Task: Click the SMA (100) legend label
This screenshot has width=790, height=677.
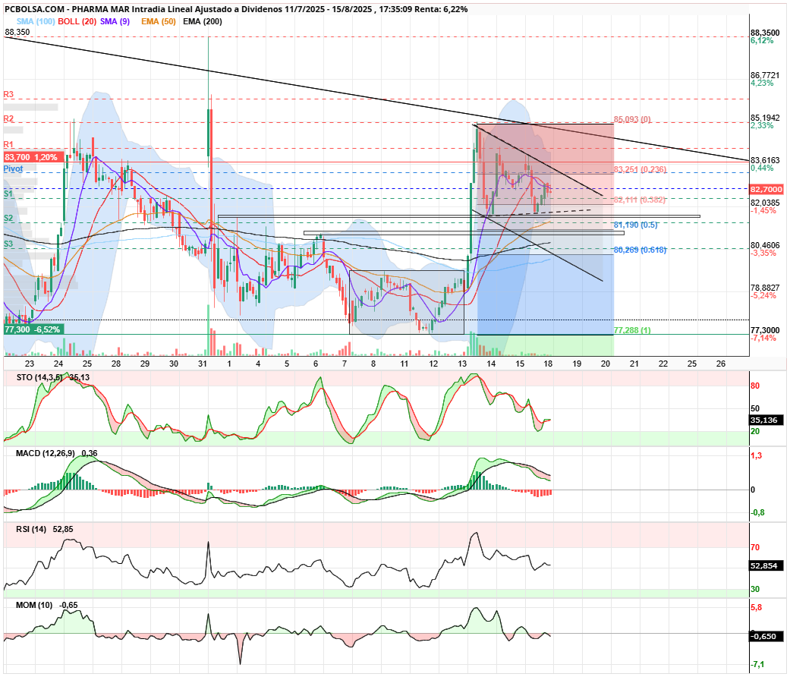Action: click(35, 22)
